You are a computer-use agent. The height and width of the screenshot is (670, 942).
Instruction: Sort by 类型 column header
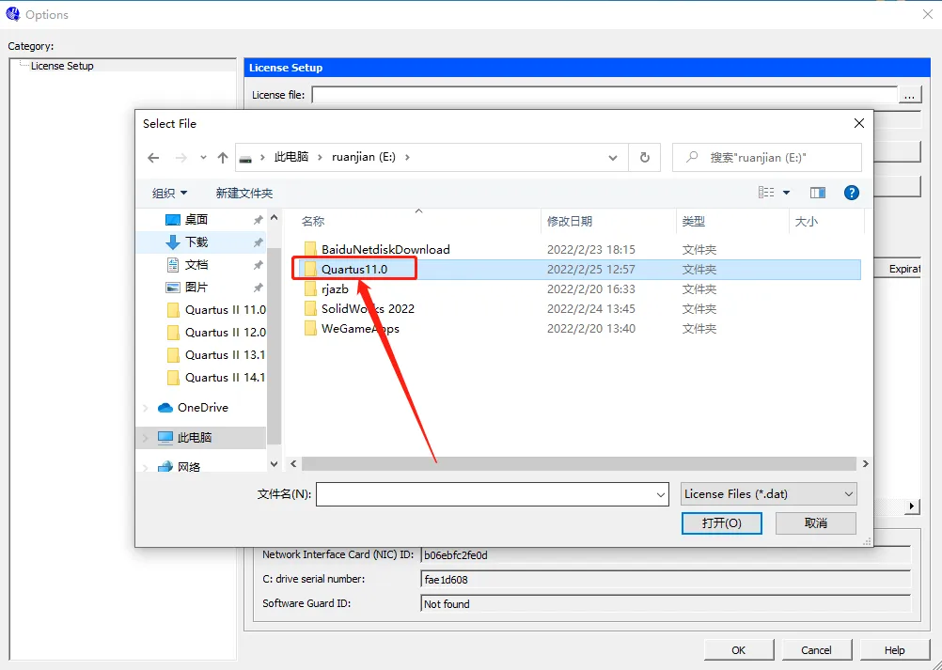click(x=693, y=222)
